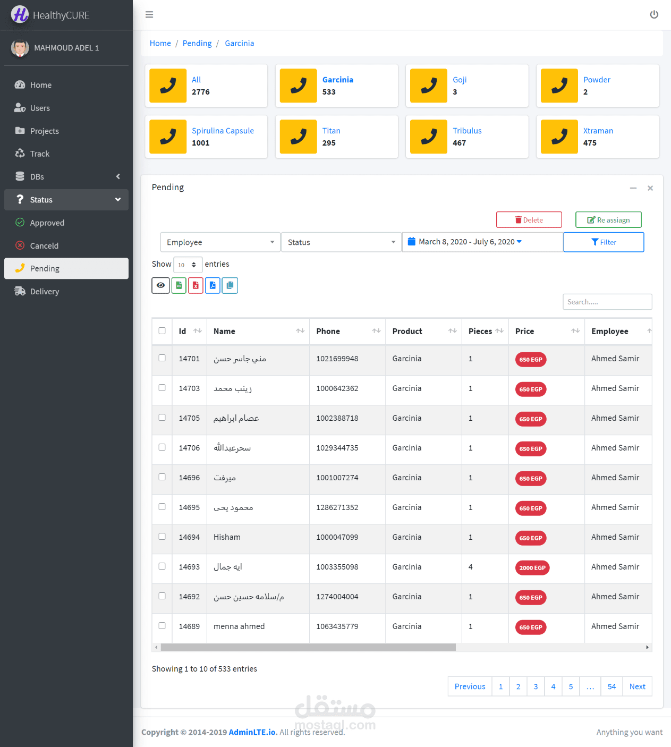Image resolution: width=671 pixels, height=747 pixels.
Task: Open Canceld status in sidebar
Action: (66, 245)
